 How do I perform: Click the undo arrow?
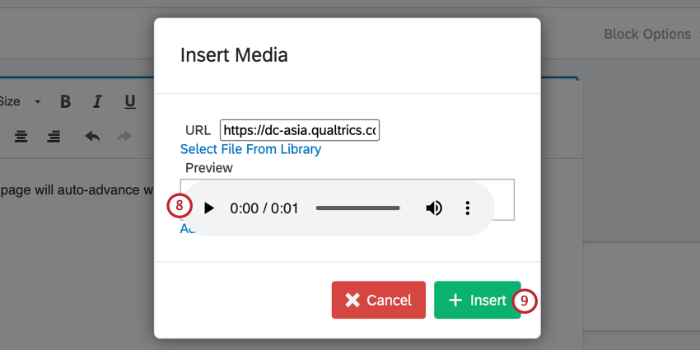click(92, 136)
